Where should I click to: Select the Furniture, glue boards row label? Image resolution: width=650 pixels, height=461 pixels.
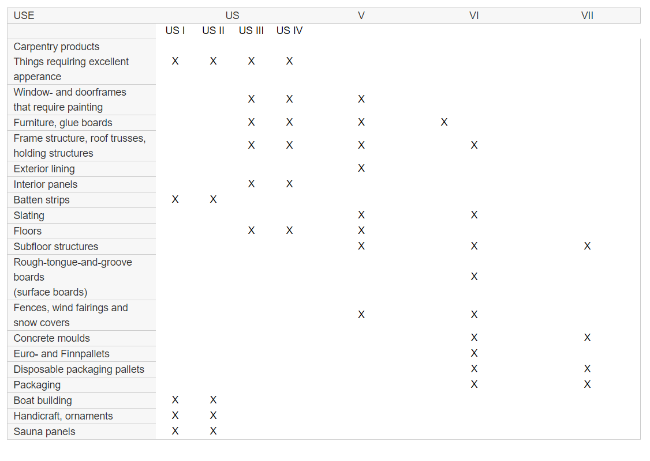(x=63, y=123)
